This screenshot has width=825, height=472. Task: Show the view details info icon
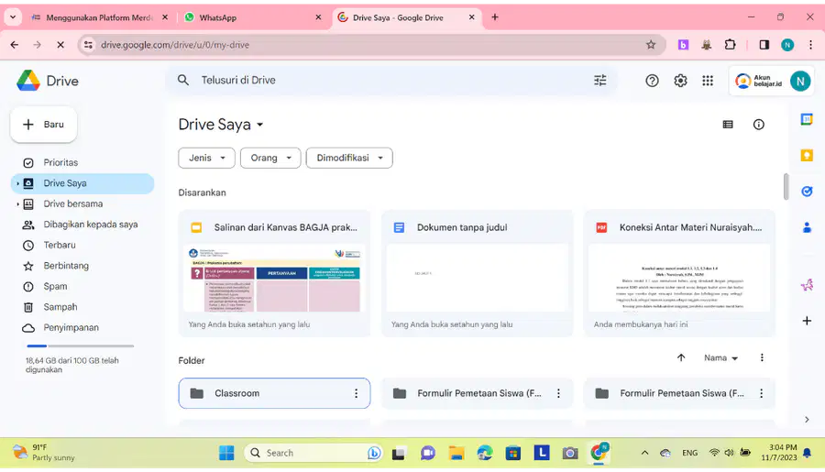coord(758,125)
